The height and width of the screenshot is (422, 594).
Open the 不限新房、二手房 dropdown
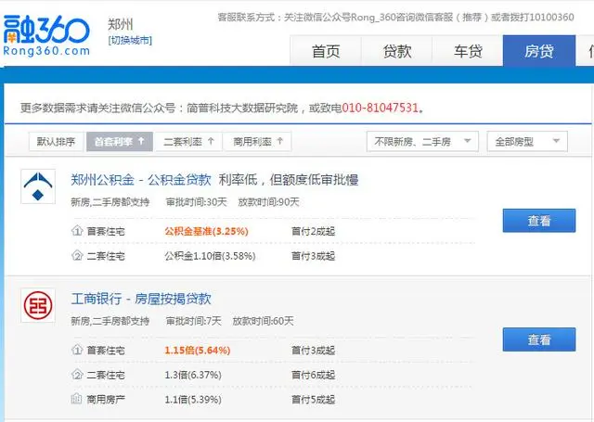[x=422, y=142]
